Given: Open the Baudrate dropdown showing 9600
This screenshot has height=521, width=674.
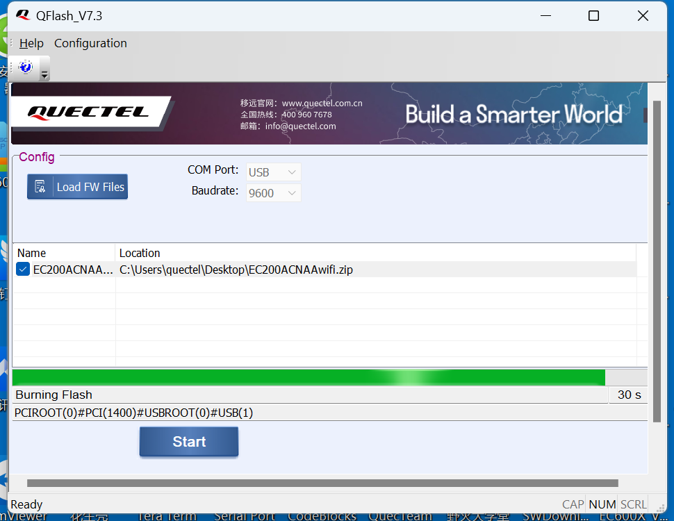Looking at the screenshot, I should pos(273,193).
